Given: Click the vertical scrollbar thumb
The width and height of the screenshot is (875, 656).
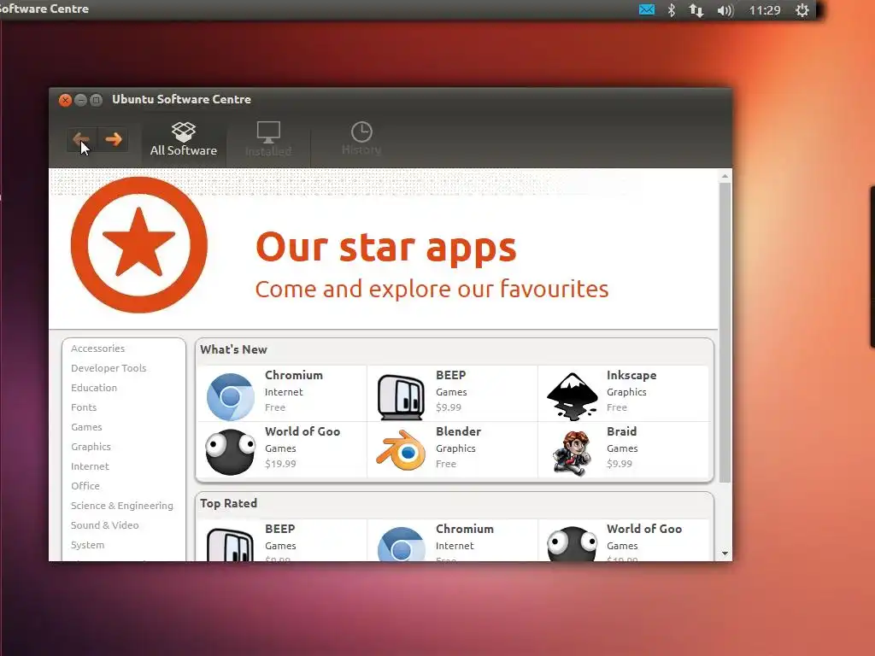Looking at the screenshot, I should [725, 332].
